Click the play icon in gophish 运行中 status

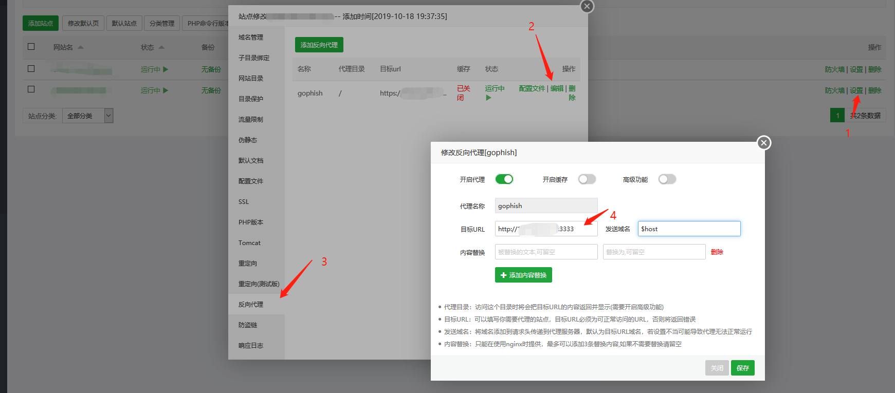[x=488, y=98]
